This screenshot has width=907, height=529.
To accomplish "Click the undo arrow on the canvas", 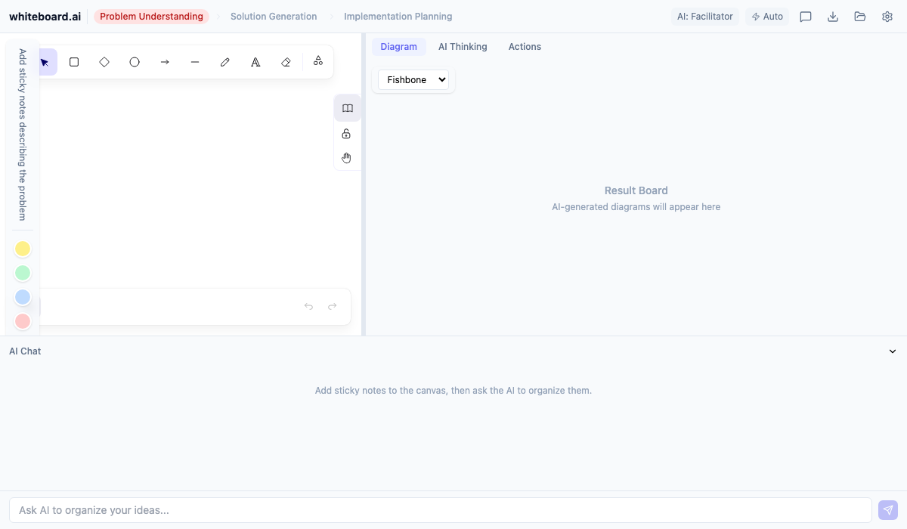I will pyautogui.click(x=308, y=306).
